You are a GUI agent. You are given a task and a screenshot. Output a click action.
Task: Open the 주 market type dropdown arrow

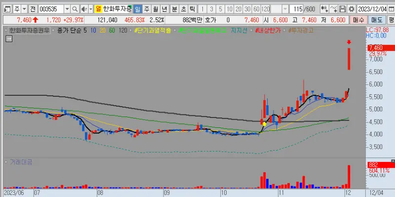click(24, 9)
